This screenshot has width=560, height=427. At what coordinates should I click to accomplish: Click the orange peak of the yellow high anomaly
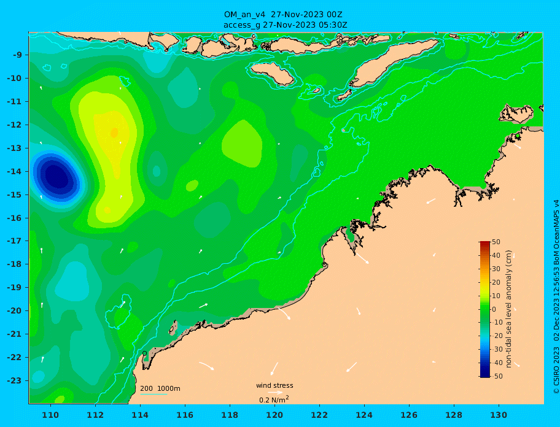pyautogui.click(x=114, y=133)
